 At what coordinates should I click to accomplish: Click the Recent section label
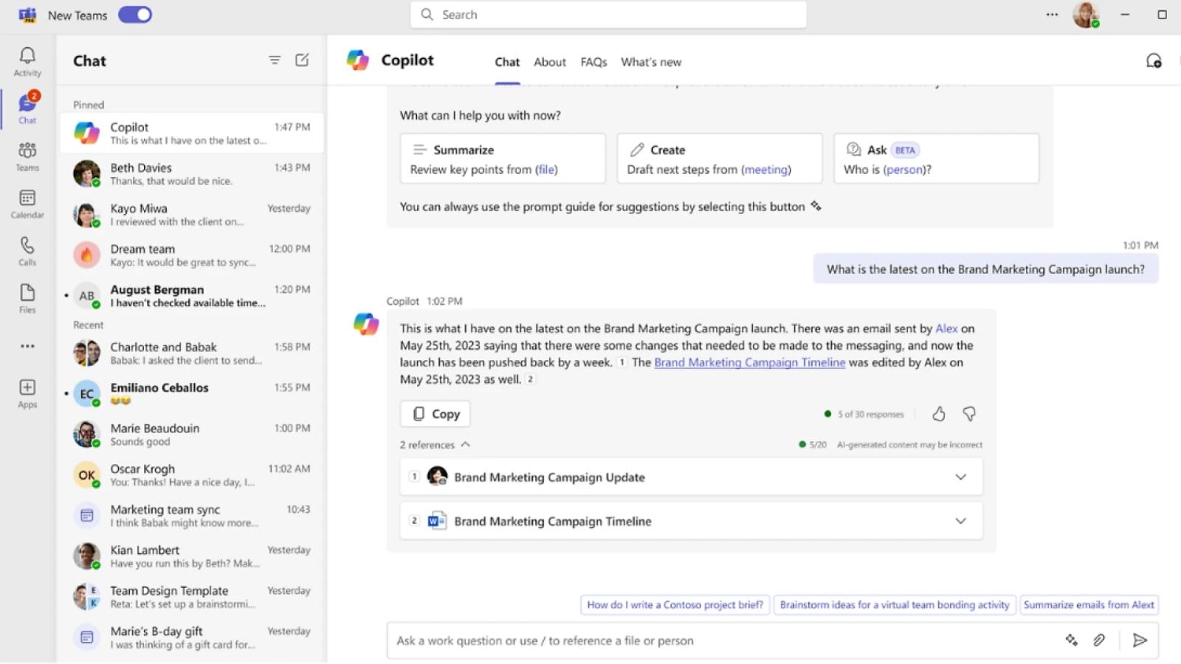(x=89, y=325)
